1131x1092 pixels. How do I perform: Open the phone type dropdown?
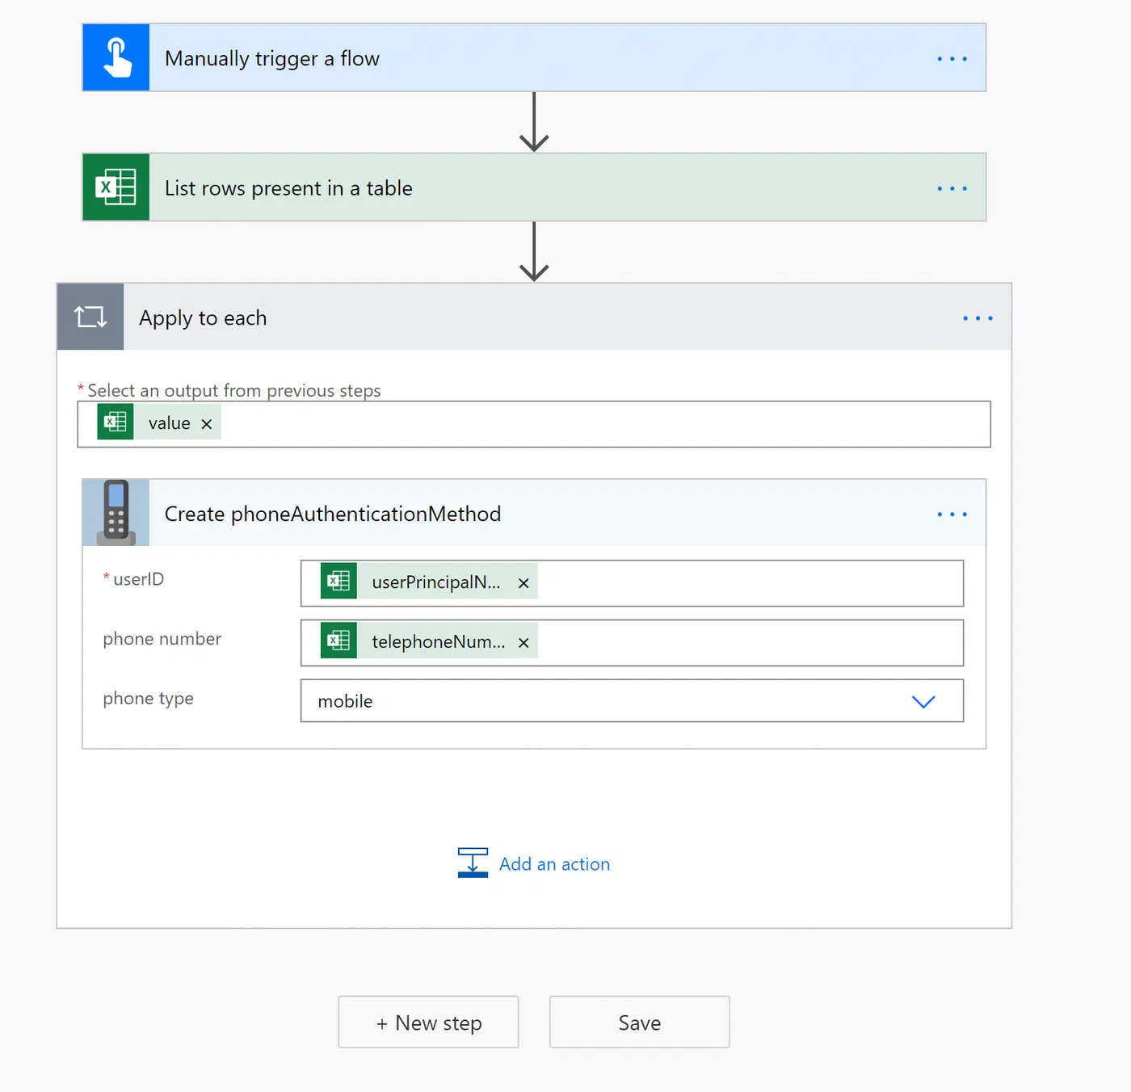click(x=632, y=700)
